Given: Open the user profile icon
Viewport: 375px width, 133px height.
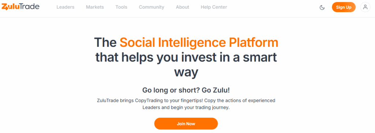Looking at the screenshot, I should pos(365,7).
